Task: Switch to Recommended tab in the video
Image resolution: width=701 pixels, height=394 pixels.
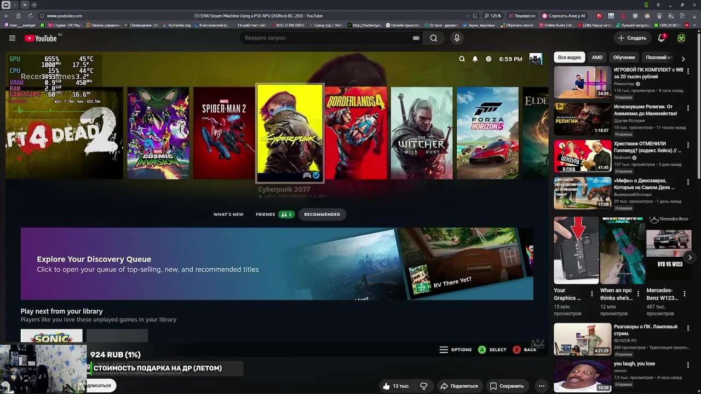Action: tap(322, 215)
